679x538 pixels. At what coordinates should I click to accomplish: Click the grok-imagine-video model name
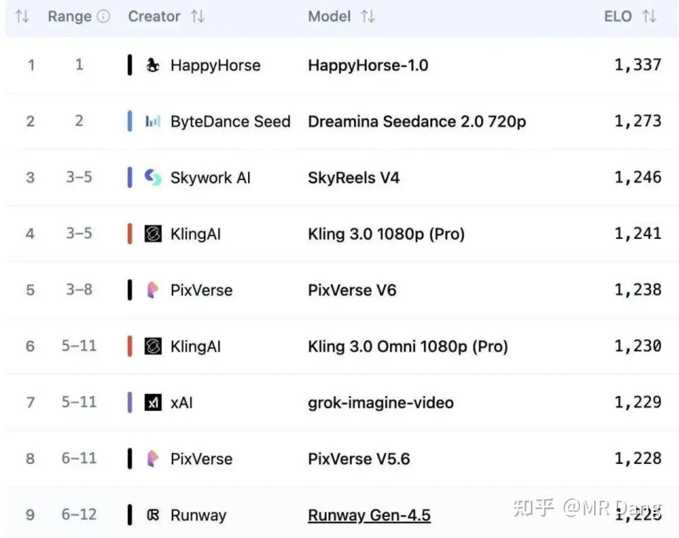[380, 403]
